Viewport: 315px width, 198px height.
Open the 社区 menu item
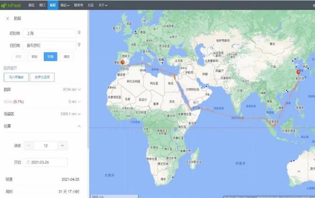90,5
